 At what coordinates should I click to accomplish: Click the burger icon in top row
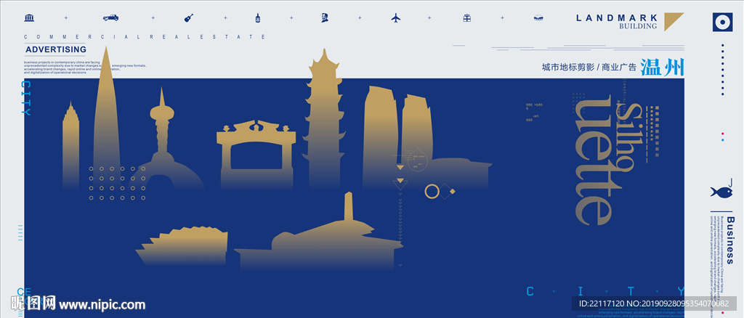pyautogui.click(x=538, y=17)
